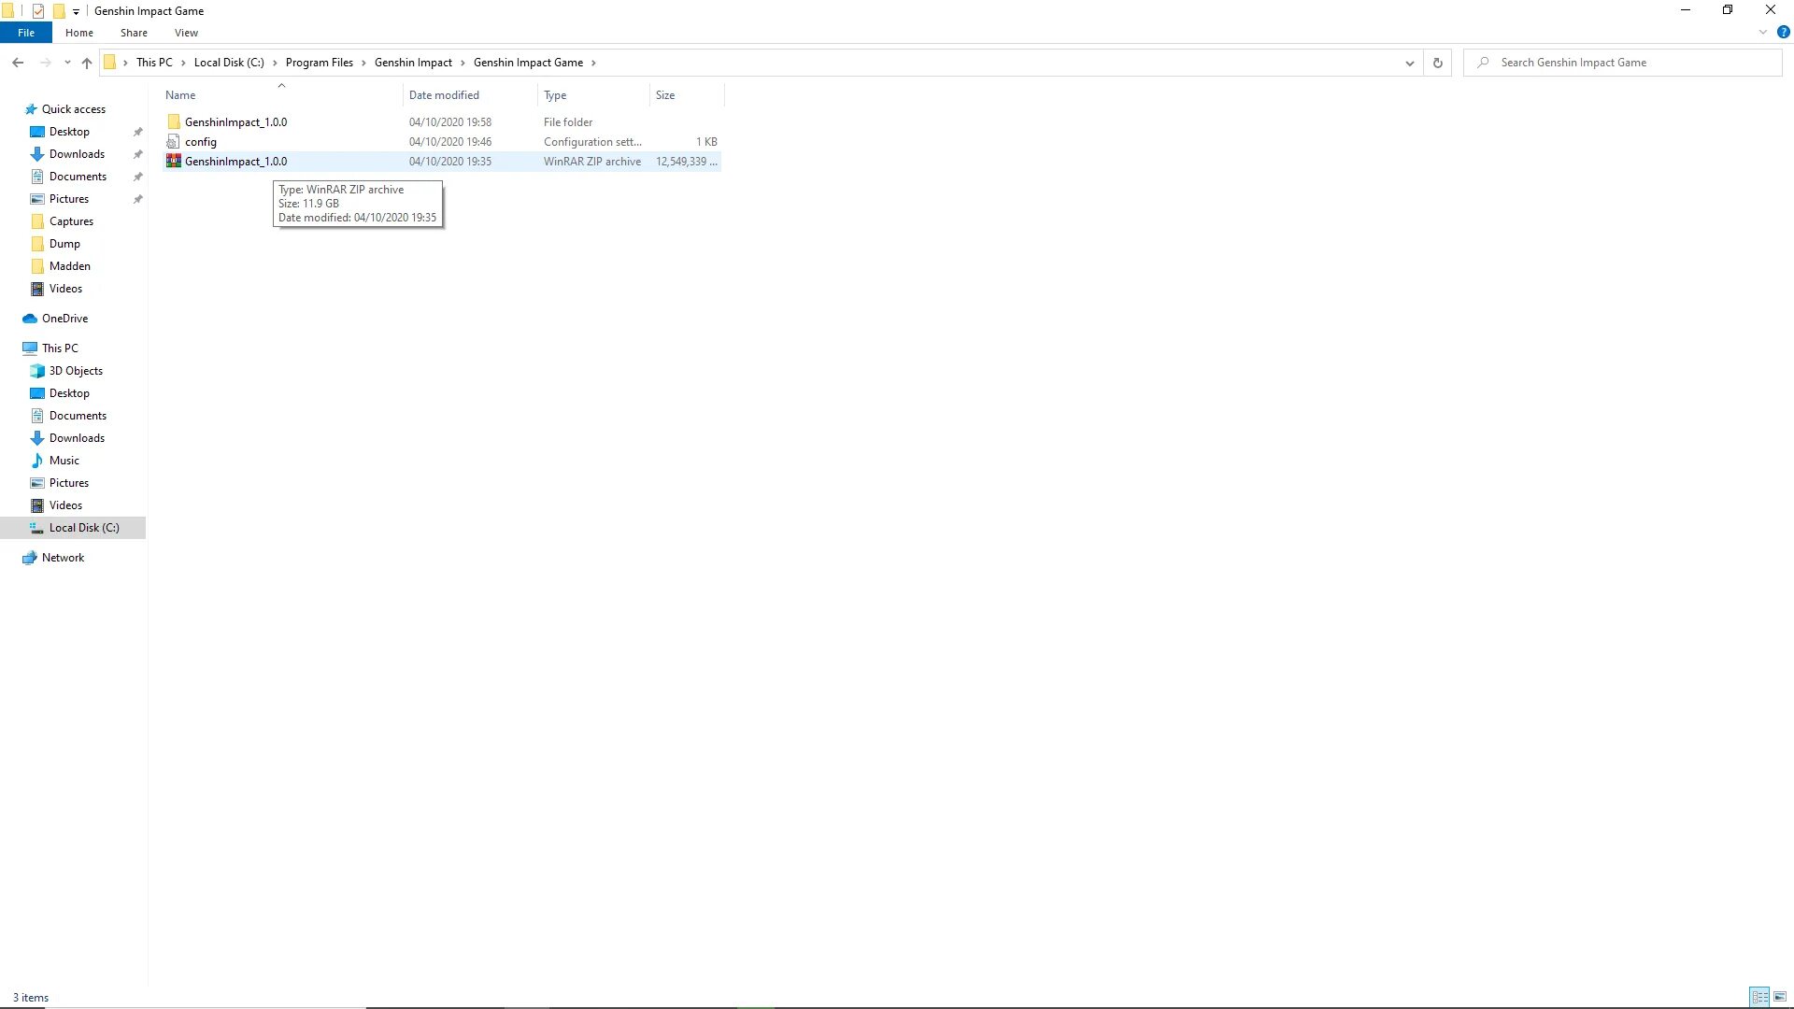Switch to large thumbnails view icon
The image size is (1794, 1009).
1780,997
